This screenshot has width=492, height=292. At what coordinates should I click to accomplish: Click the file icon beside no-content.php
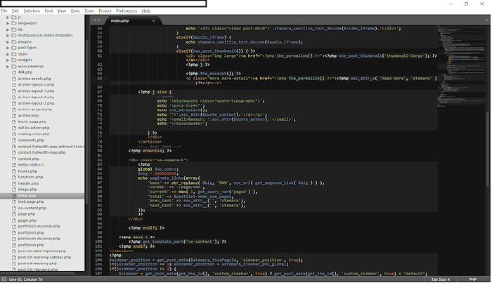tap(14, 208)
